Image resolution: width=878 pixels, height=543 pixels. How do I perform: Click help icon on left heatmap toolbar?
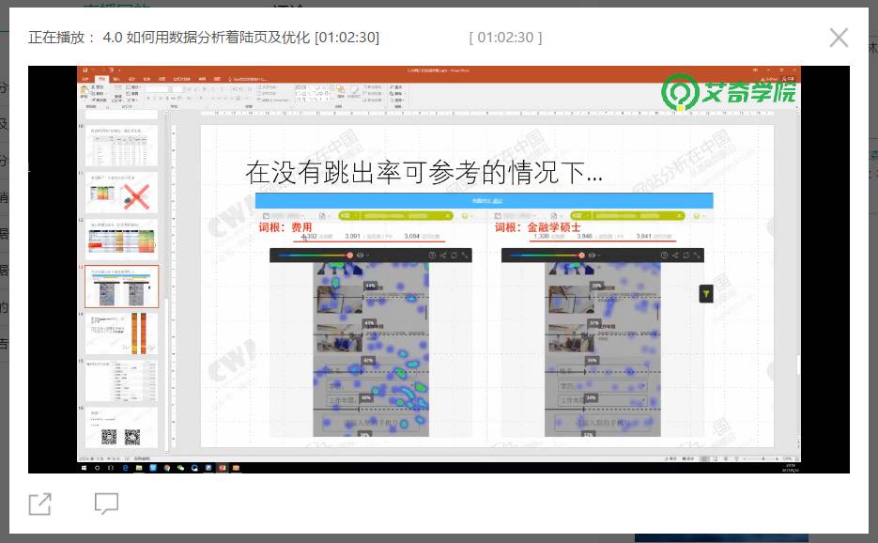coord(432,255)
